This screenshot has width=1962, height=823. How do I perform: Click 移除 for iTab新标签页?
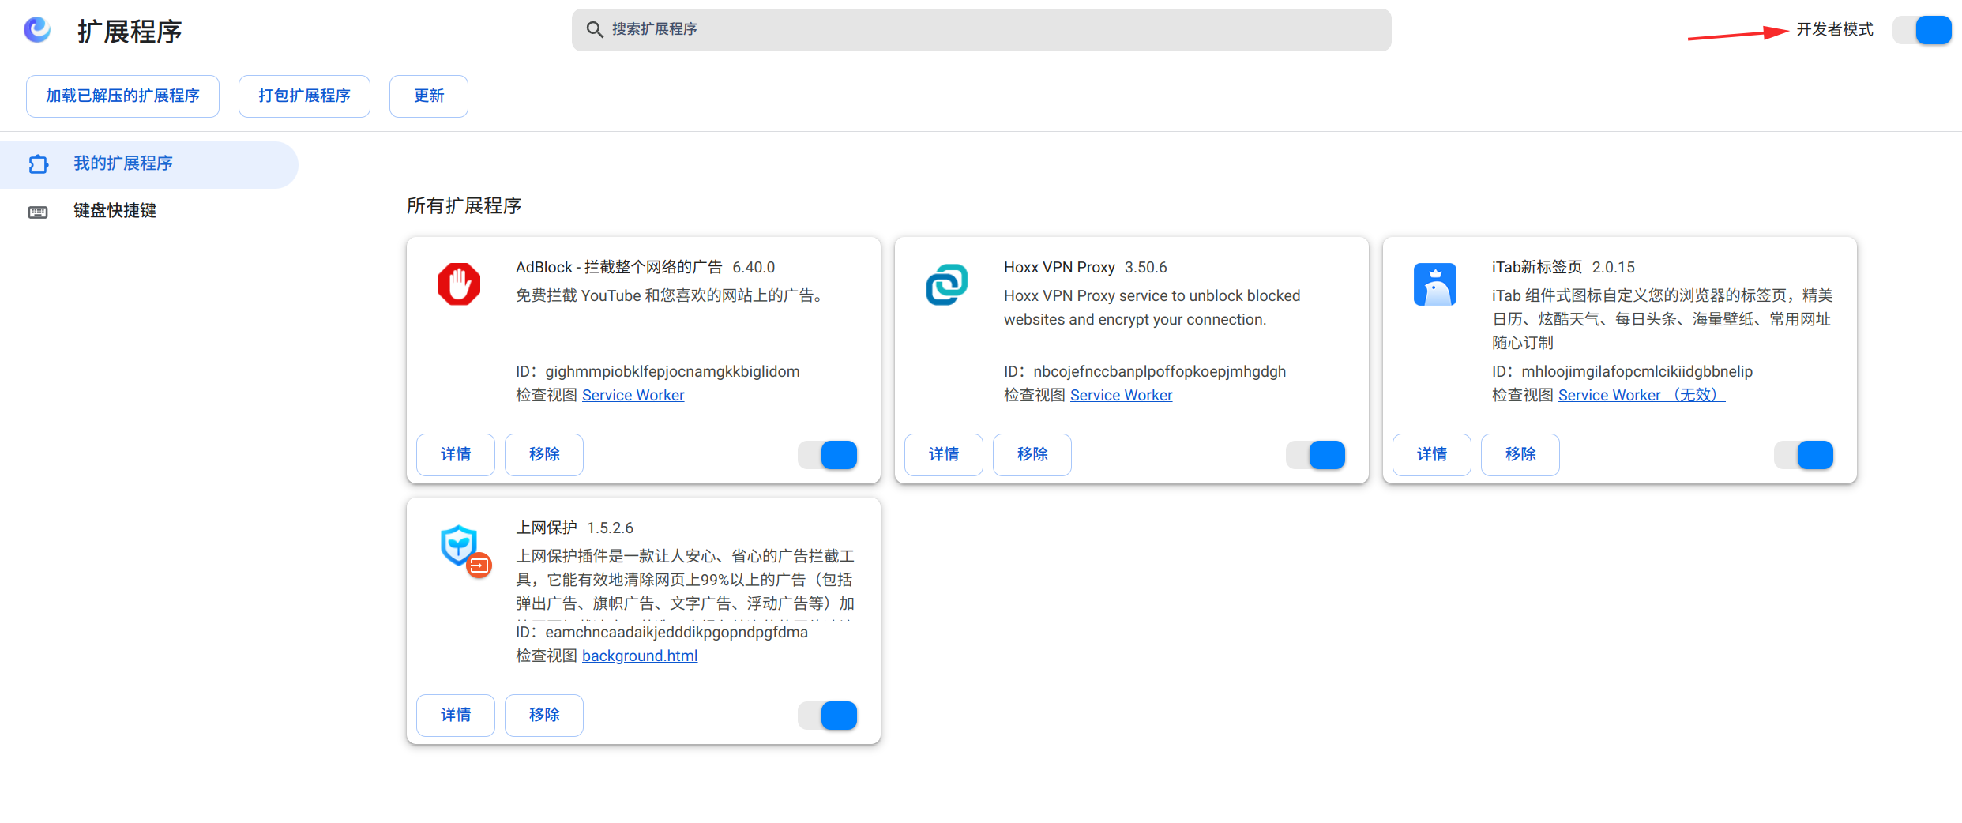[x=1520, y=455]
